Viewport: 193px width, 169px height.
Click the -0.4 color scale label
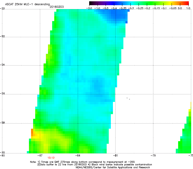(114, 8)
